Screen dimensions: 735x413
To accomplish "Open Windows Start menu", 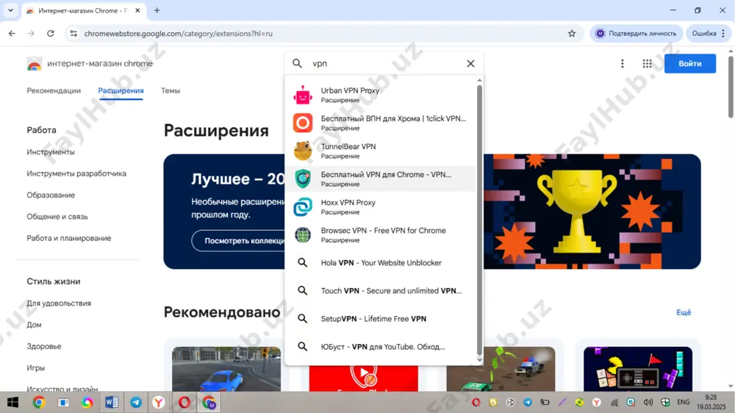I will tap(12, 402).
